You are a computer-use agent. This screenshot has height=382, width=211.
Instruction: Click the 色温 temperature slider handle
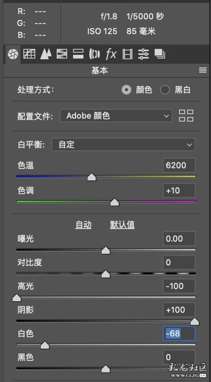(x=92, y=177)
